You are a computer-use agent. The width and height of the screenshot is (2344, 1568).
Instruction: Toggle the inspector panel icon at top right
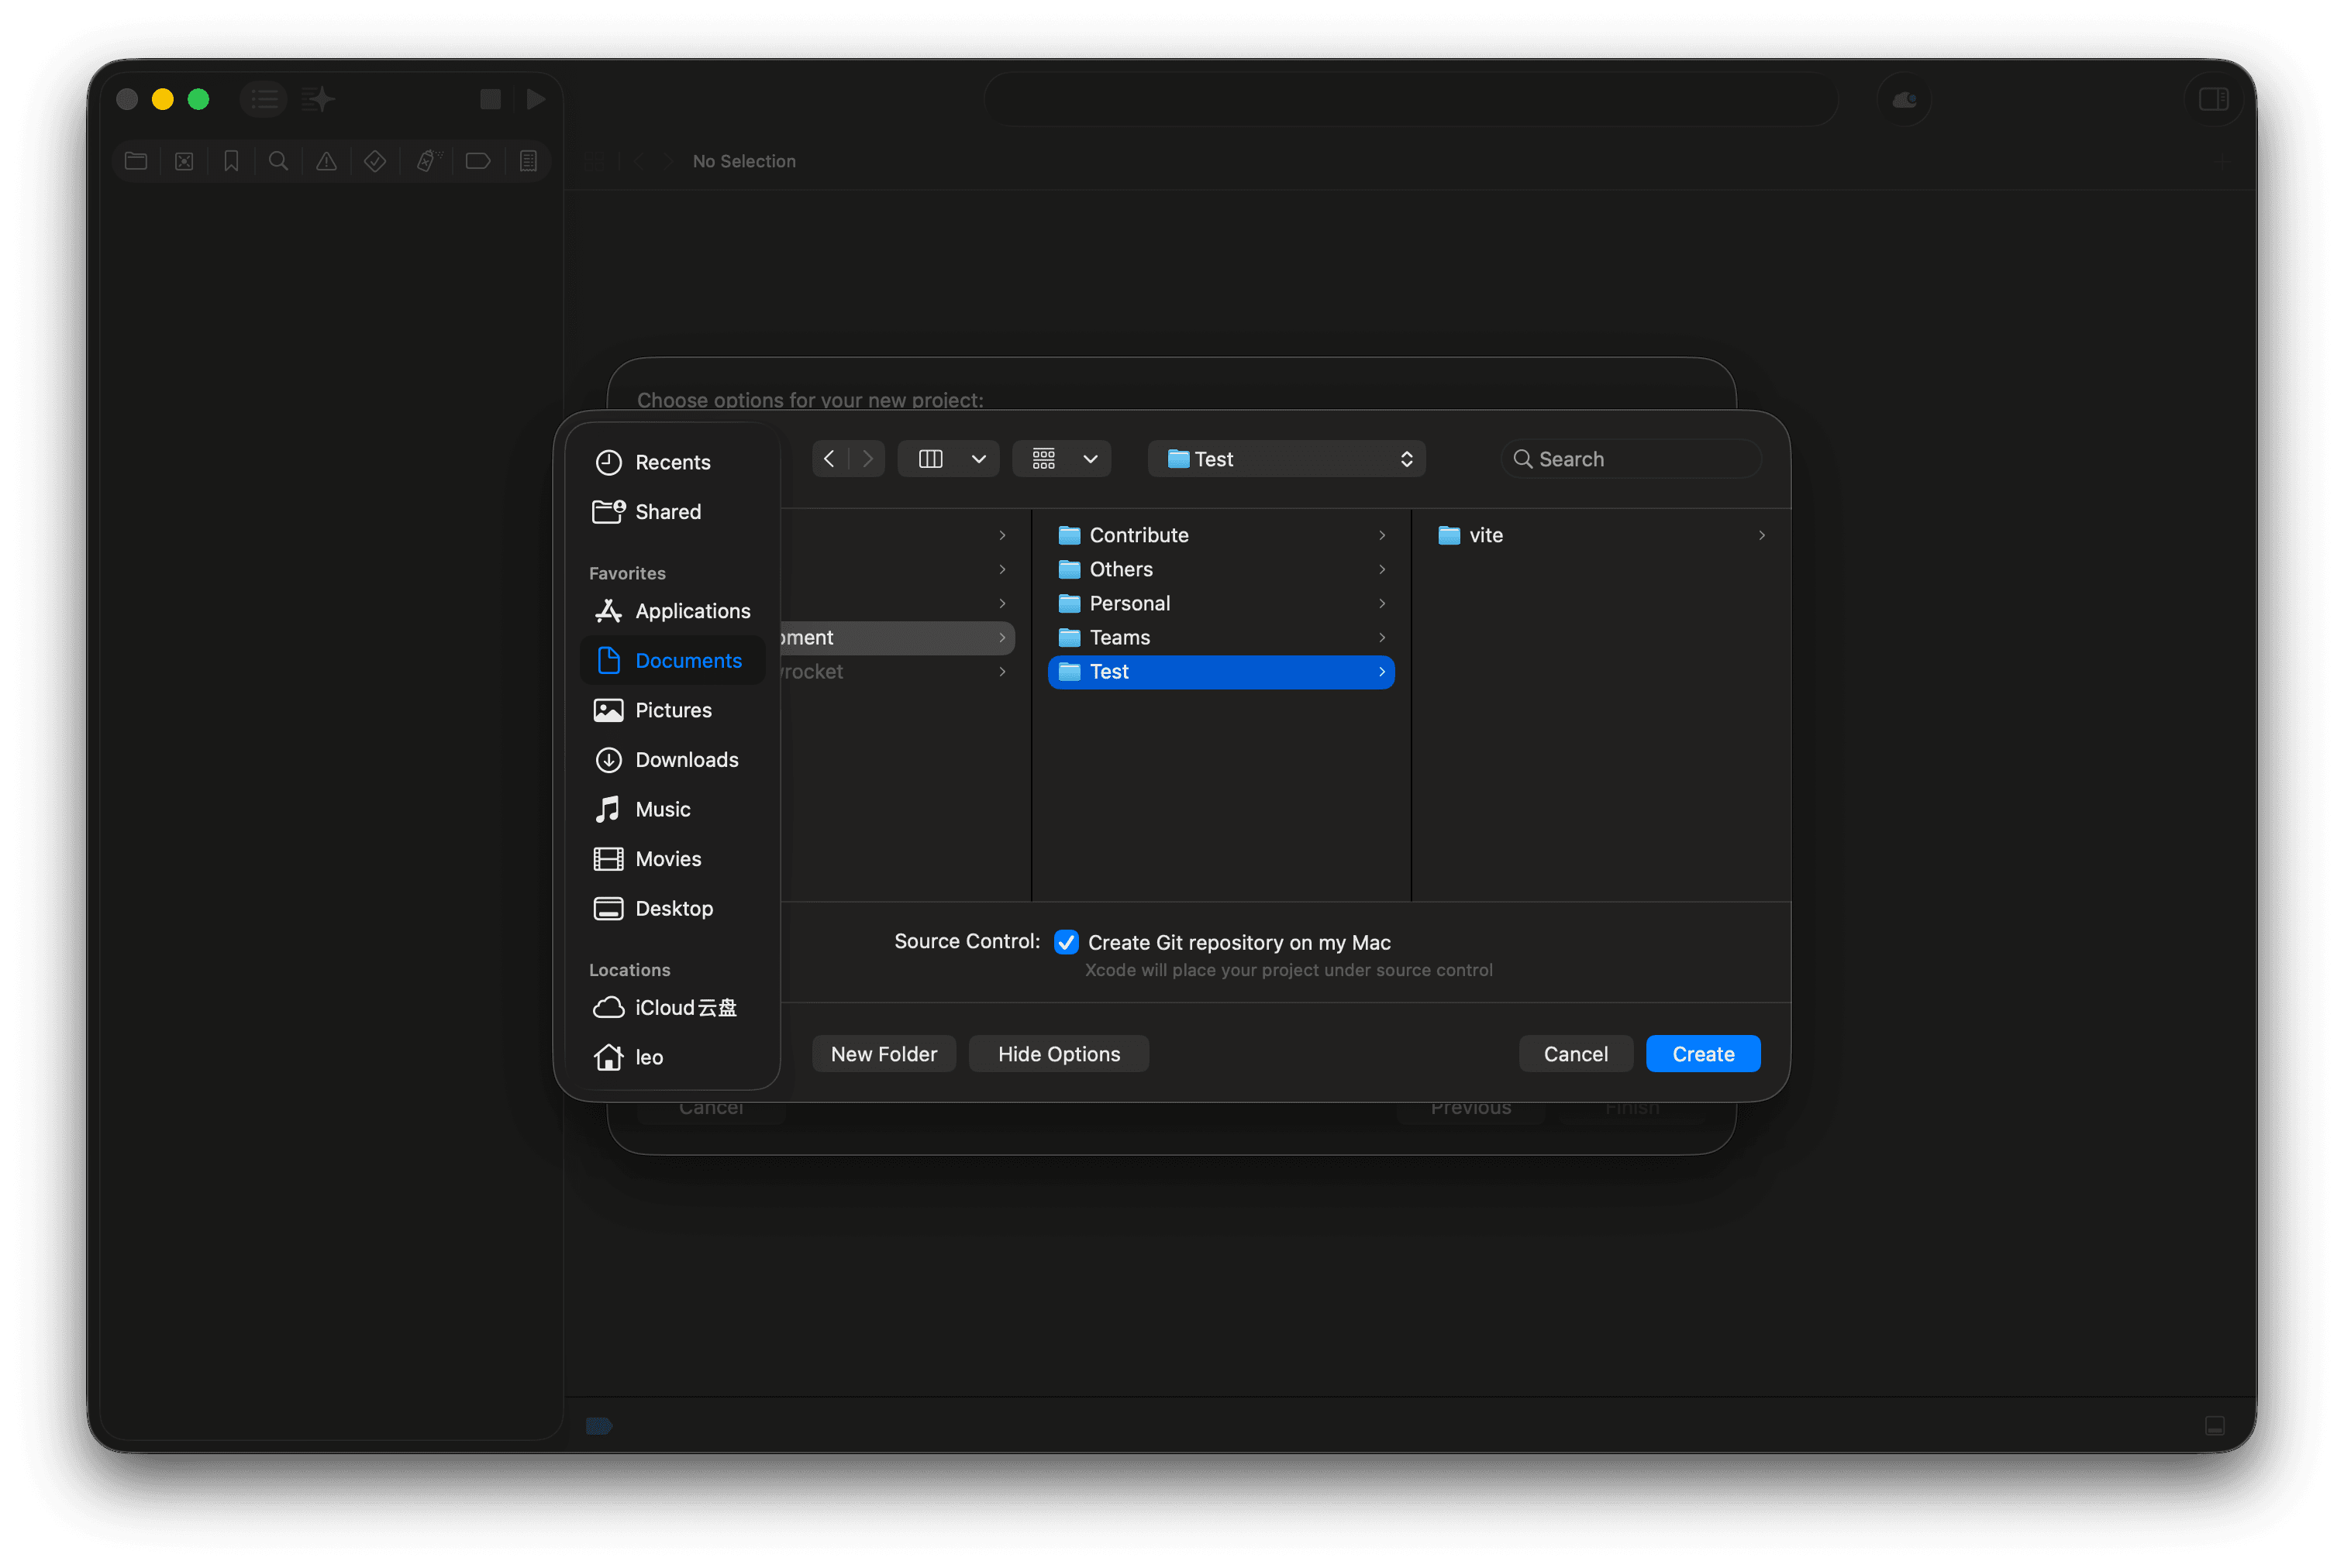(x=2213, y=99)
